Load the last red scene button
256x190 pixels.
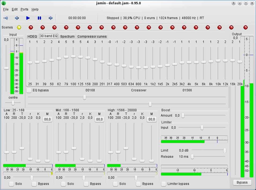245,27
